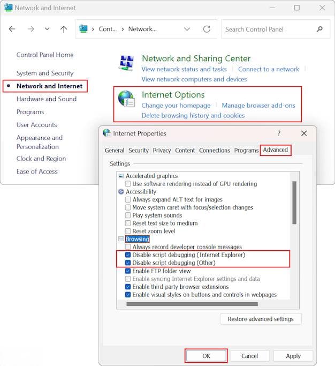
Task: Check Move system caret with focus changes
Action: (x=128, y=207)
